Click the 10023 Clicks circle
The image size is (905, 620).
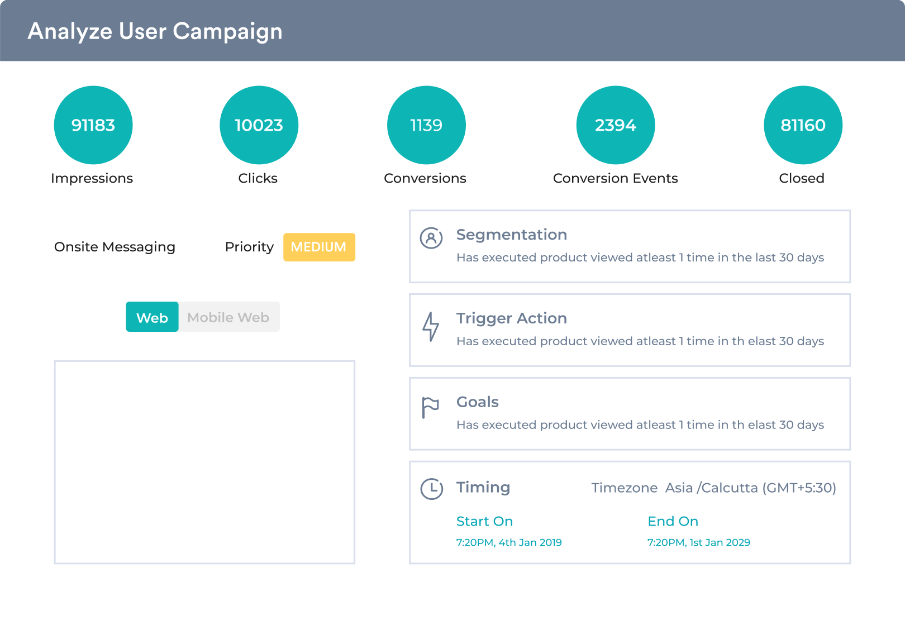259,125
